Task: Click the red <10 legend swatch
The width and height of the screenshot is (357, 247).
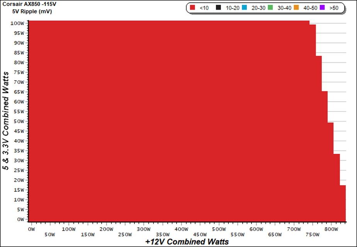Action: 193,7
